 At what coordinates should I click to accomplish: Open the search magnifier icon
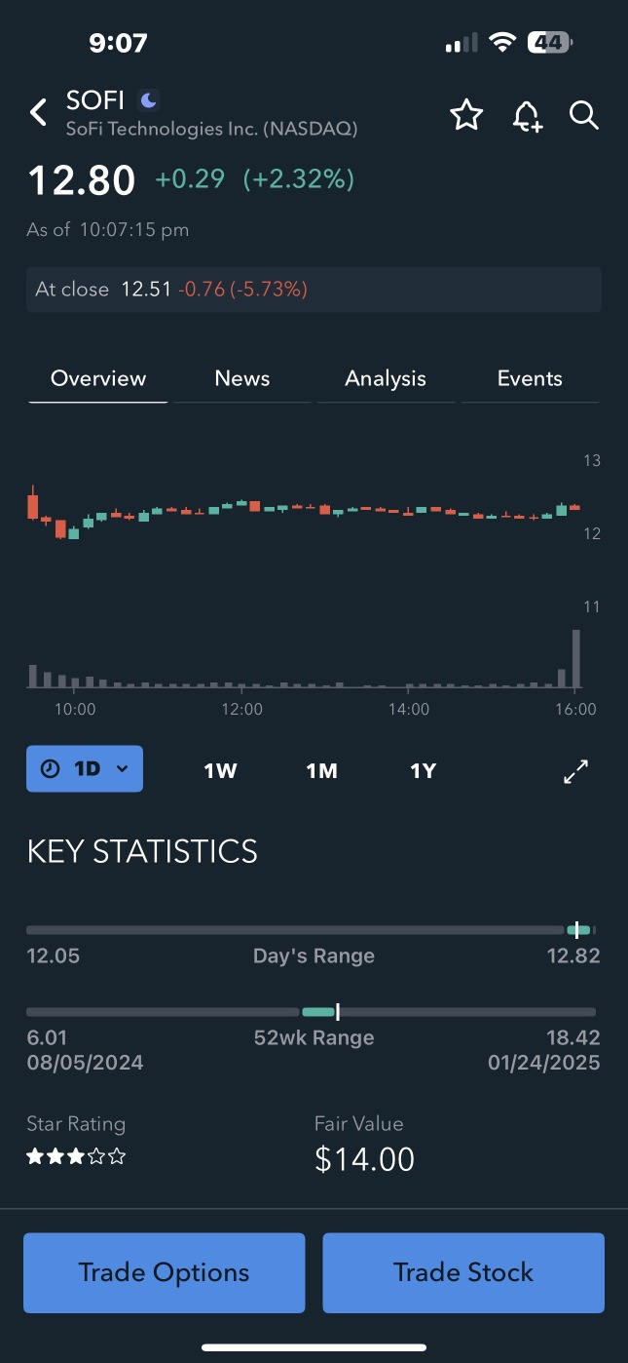pyautogui.click(x=583, y=115)
